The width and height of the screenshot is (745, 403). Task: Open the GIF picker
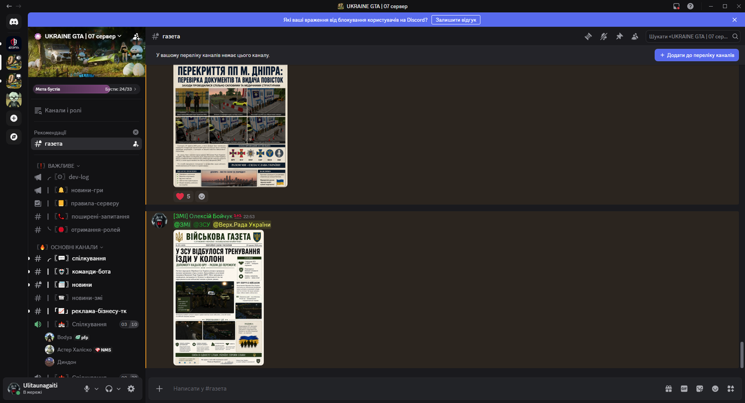684,388
